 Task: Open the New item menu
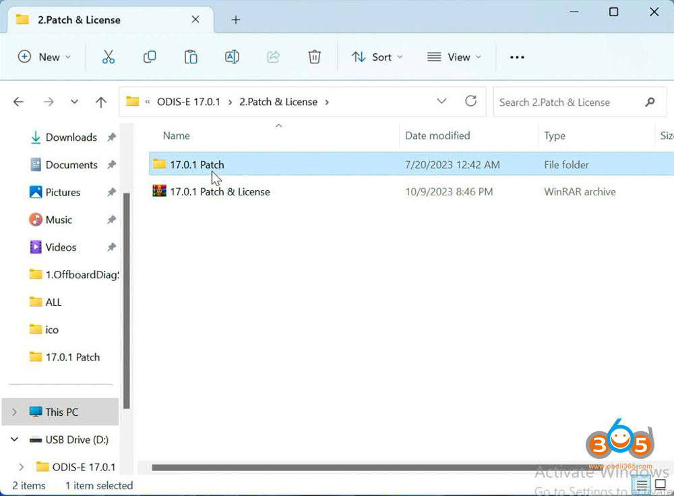click(x=44, y=57)
